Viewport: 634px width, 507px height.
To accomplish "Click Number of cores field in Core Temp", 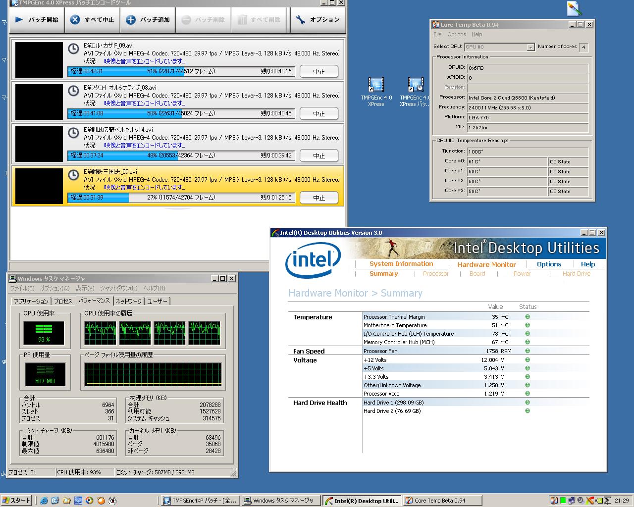I will 583,47.
